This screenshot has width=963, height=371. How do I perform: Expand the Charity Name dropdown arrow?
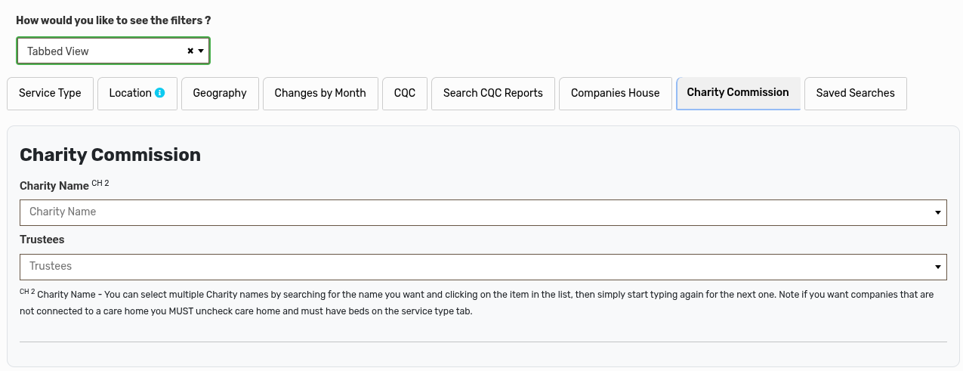pyautogui.click(x=937, y=212)
